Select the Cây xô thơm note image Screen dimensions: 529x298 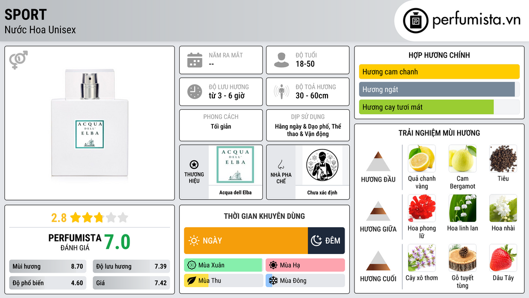pyautogui.click(x=422, y=258)
